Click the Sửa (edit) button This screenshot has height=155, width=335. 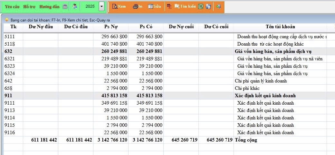click(155, 6)
